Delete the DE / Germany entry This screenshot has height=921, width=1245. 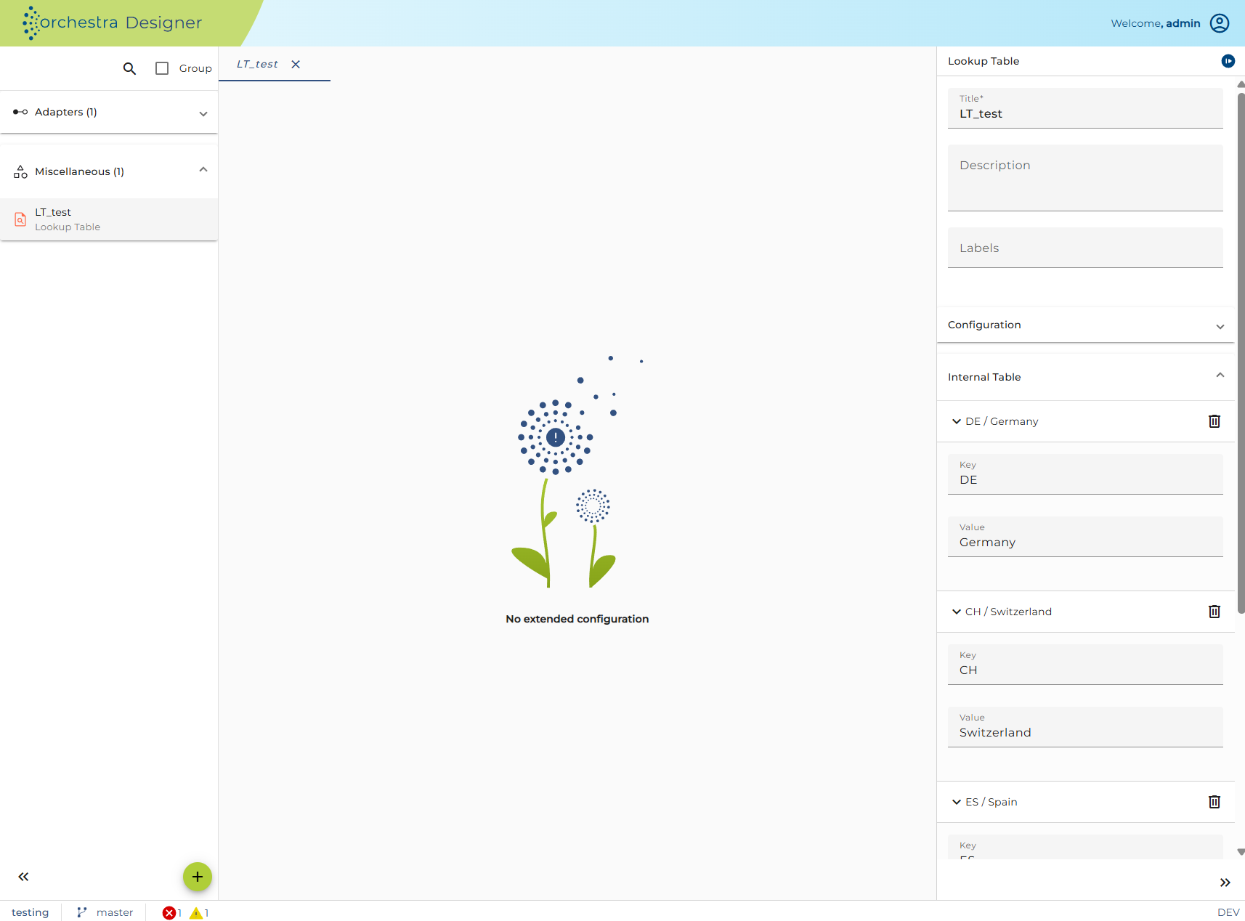1214,421
